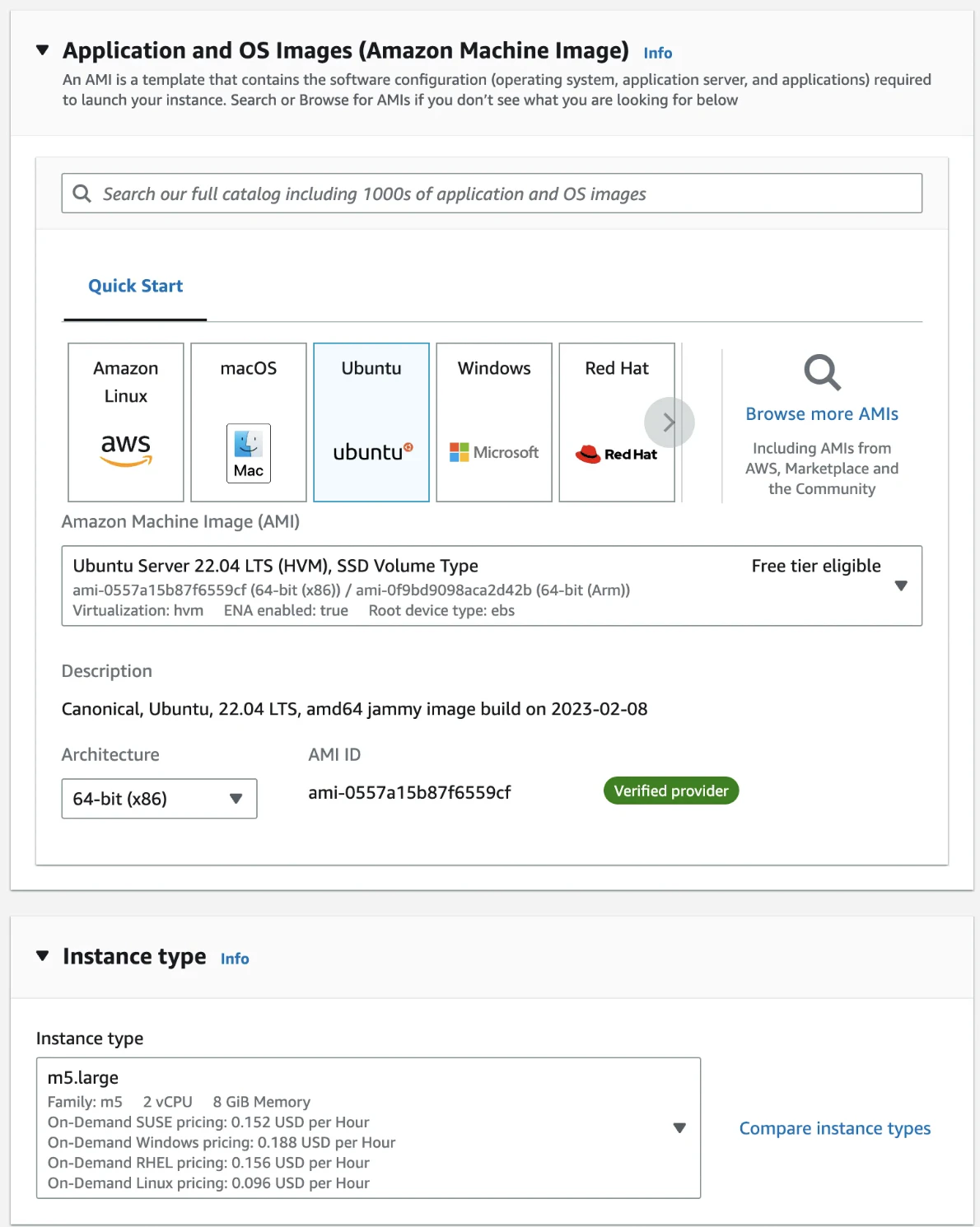Viewport: 980px width, 1227px height.
Task: Click the Verified provider badge
Action: coord(671,791)
